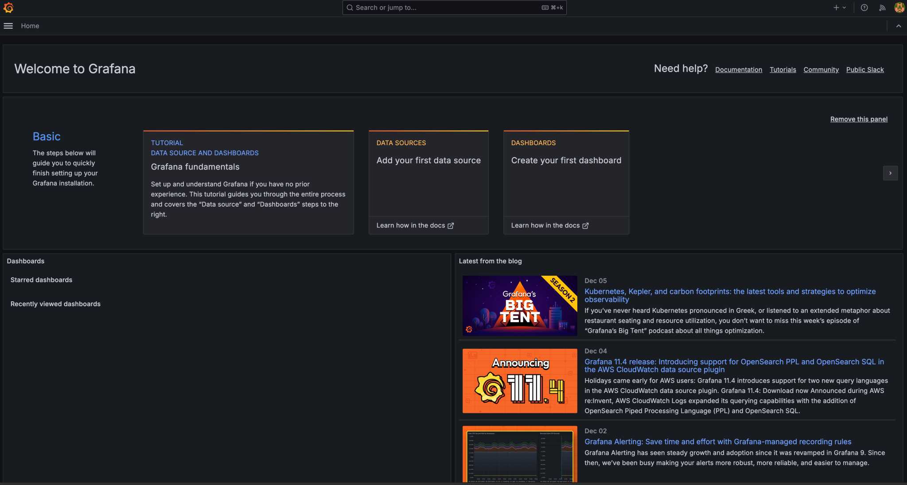
Task: Open the help question mark icon
Action: (x=864, y=8)
